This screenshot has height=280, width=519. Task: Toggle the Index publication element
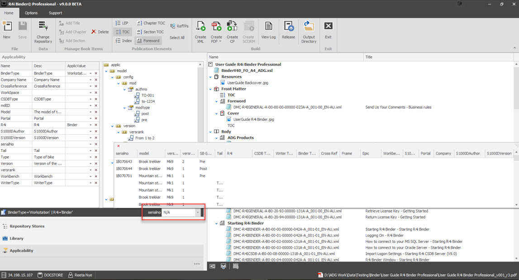tap(124, 41)
